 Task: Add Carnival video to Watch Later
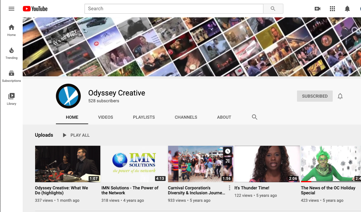(x=228, y=151)
